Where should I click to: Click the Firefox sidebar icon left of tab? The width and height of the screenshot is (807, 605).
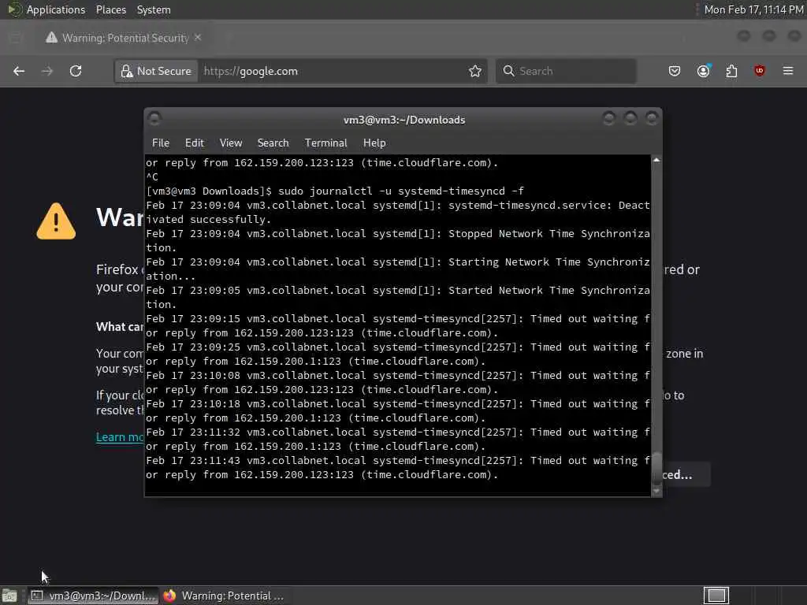tap(16, 38)
